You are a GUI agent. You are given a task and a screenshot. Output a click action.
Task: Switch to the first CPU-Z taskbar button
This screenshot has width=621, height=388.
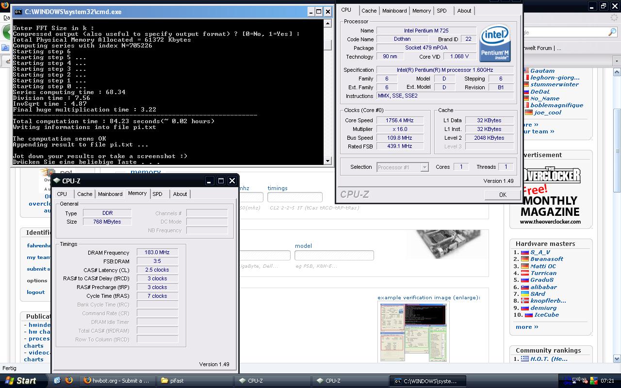(273, 381)
